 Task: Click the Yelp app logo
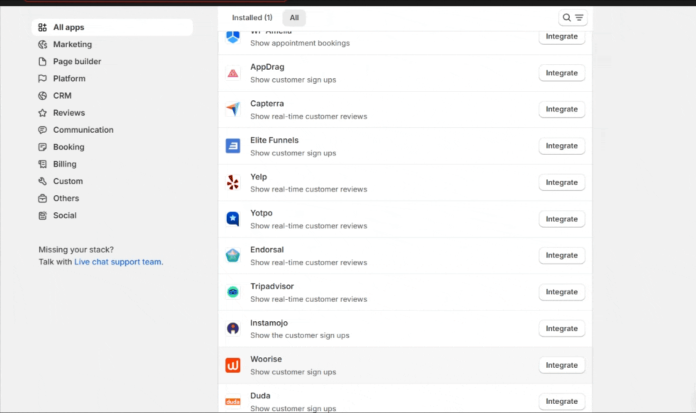pyautogui.click(x=233, y=182)
